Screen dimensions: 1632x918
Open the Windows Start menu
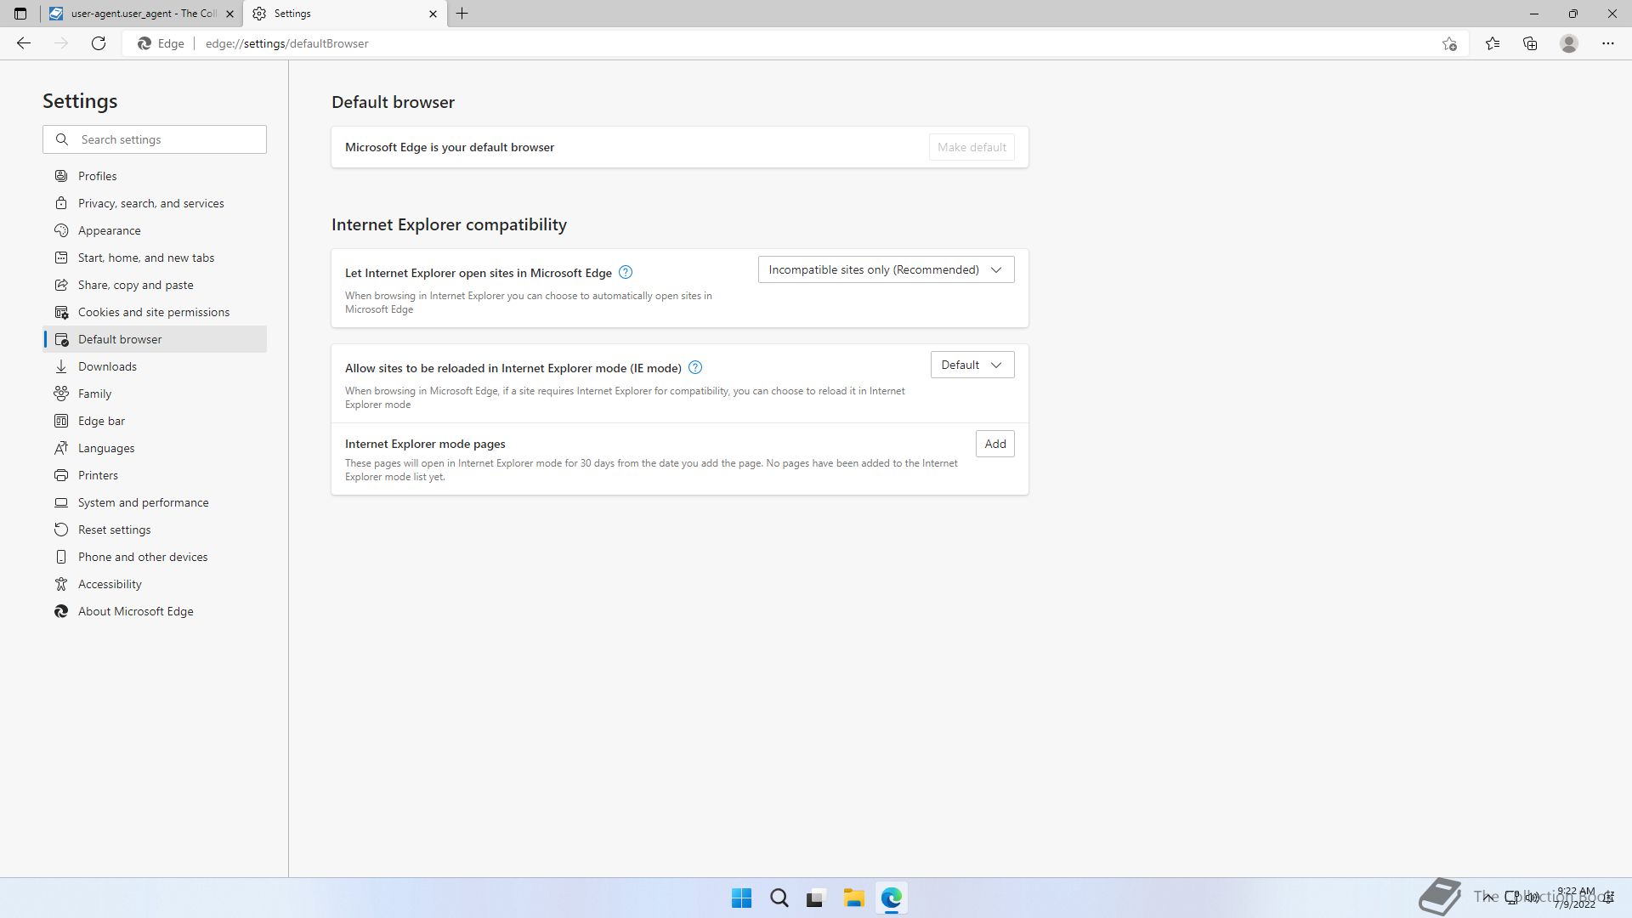click(x=741, y=898)
